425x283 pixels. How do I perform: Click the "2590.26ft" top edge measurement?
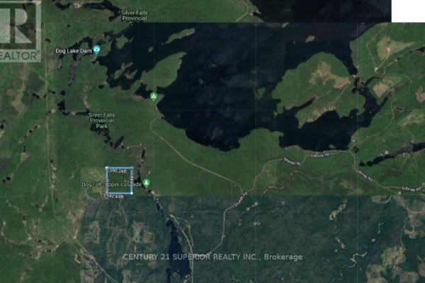[x=117, y=171]
